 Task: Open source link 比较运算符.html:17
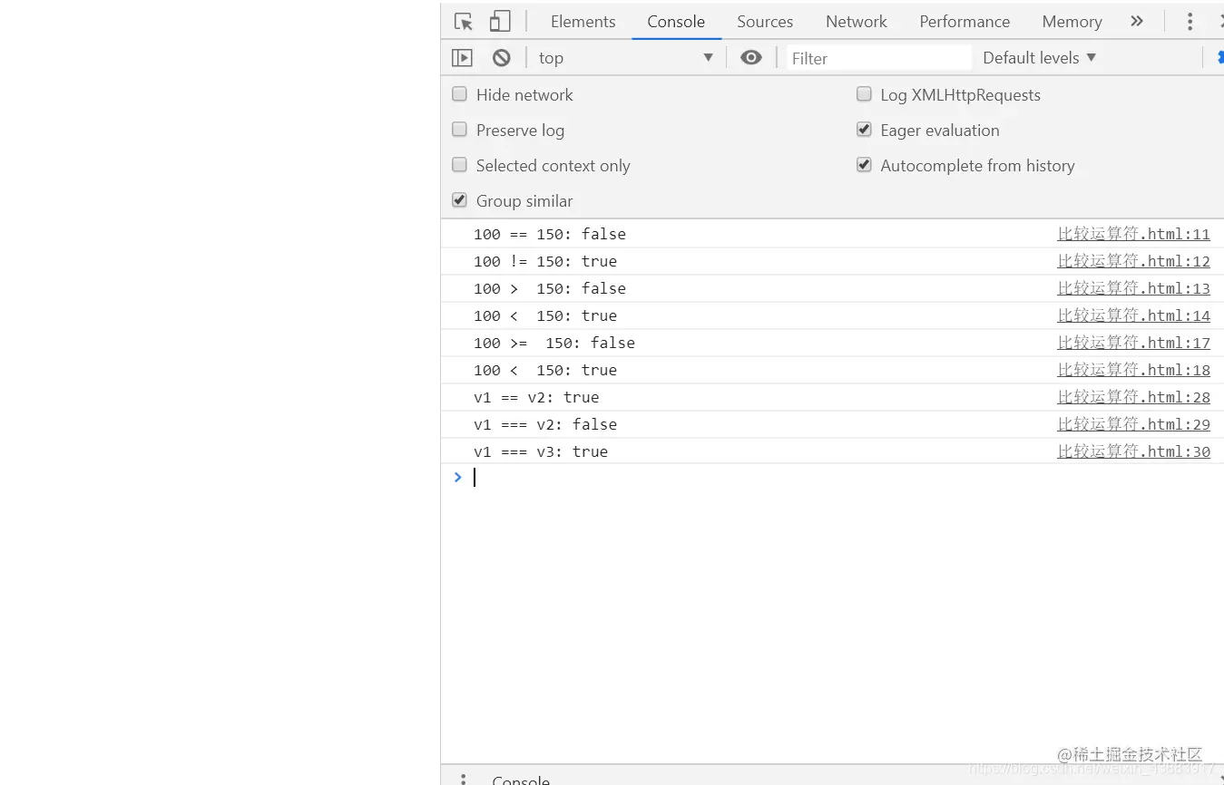click(x=1133, y=343)
